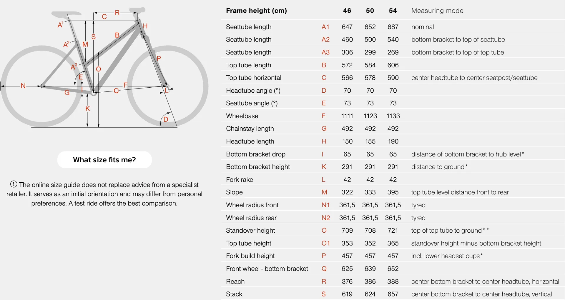Select the frame height 50 column header
This screenshot has height=300, width=565.
coord(370,11)
